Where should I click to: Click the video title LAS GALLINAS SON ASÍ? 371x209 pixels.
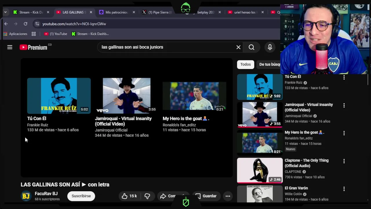[x=65, y=185]
